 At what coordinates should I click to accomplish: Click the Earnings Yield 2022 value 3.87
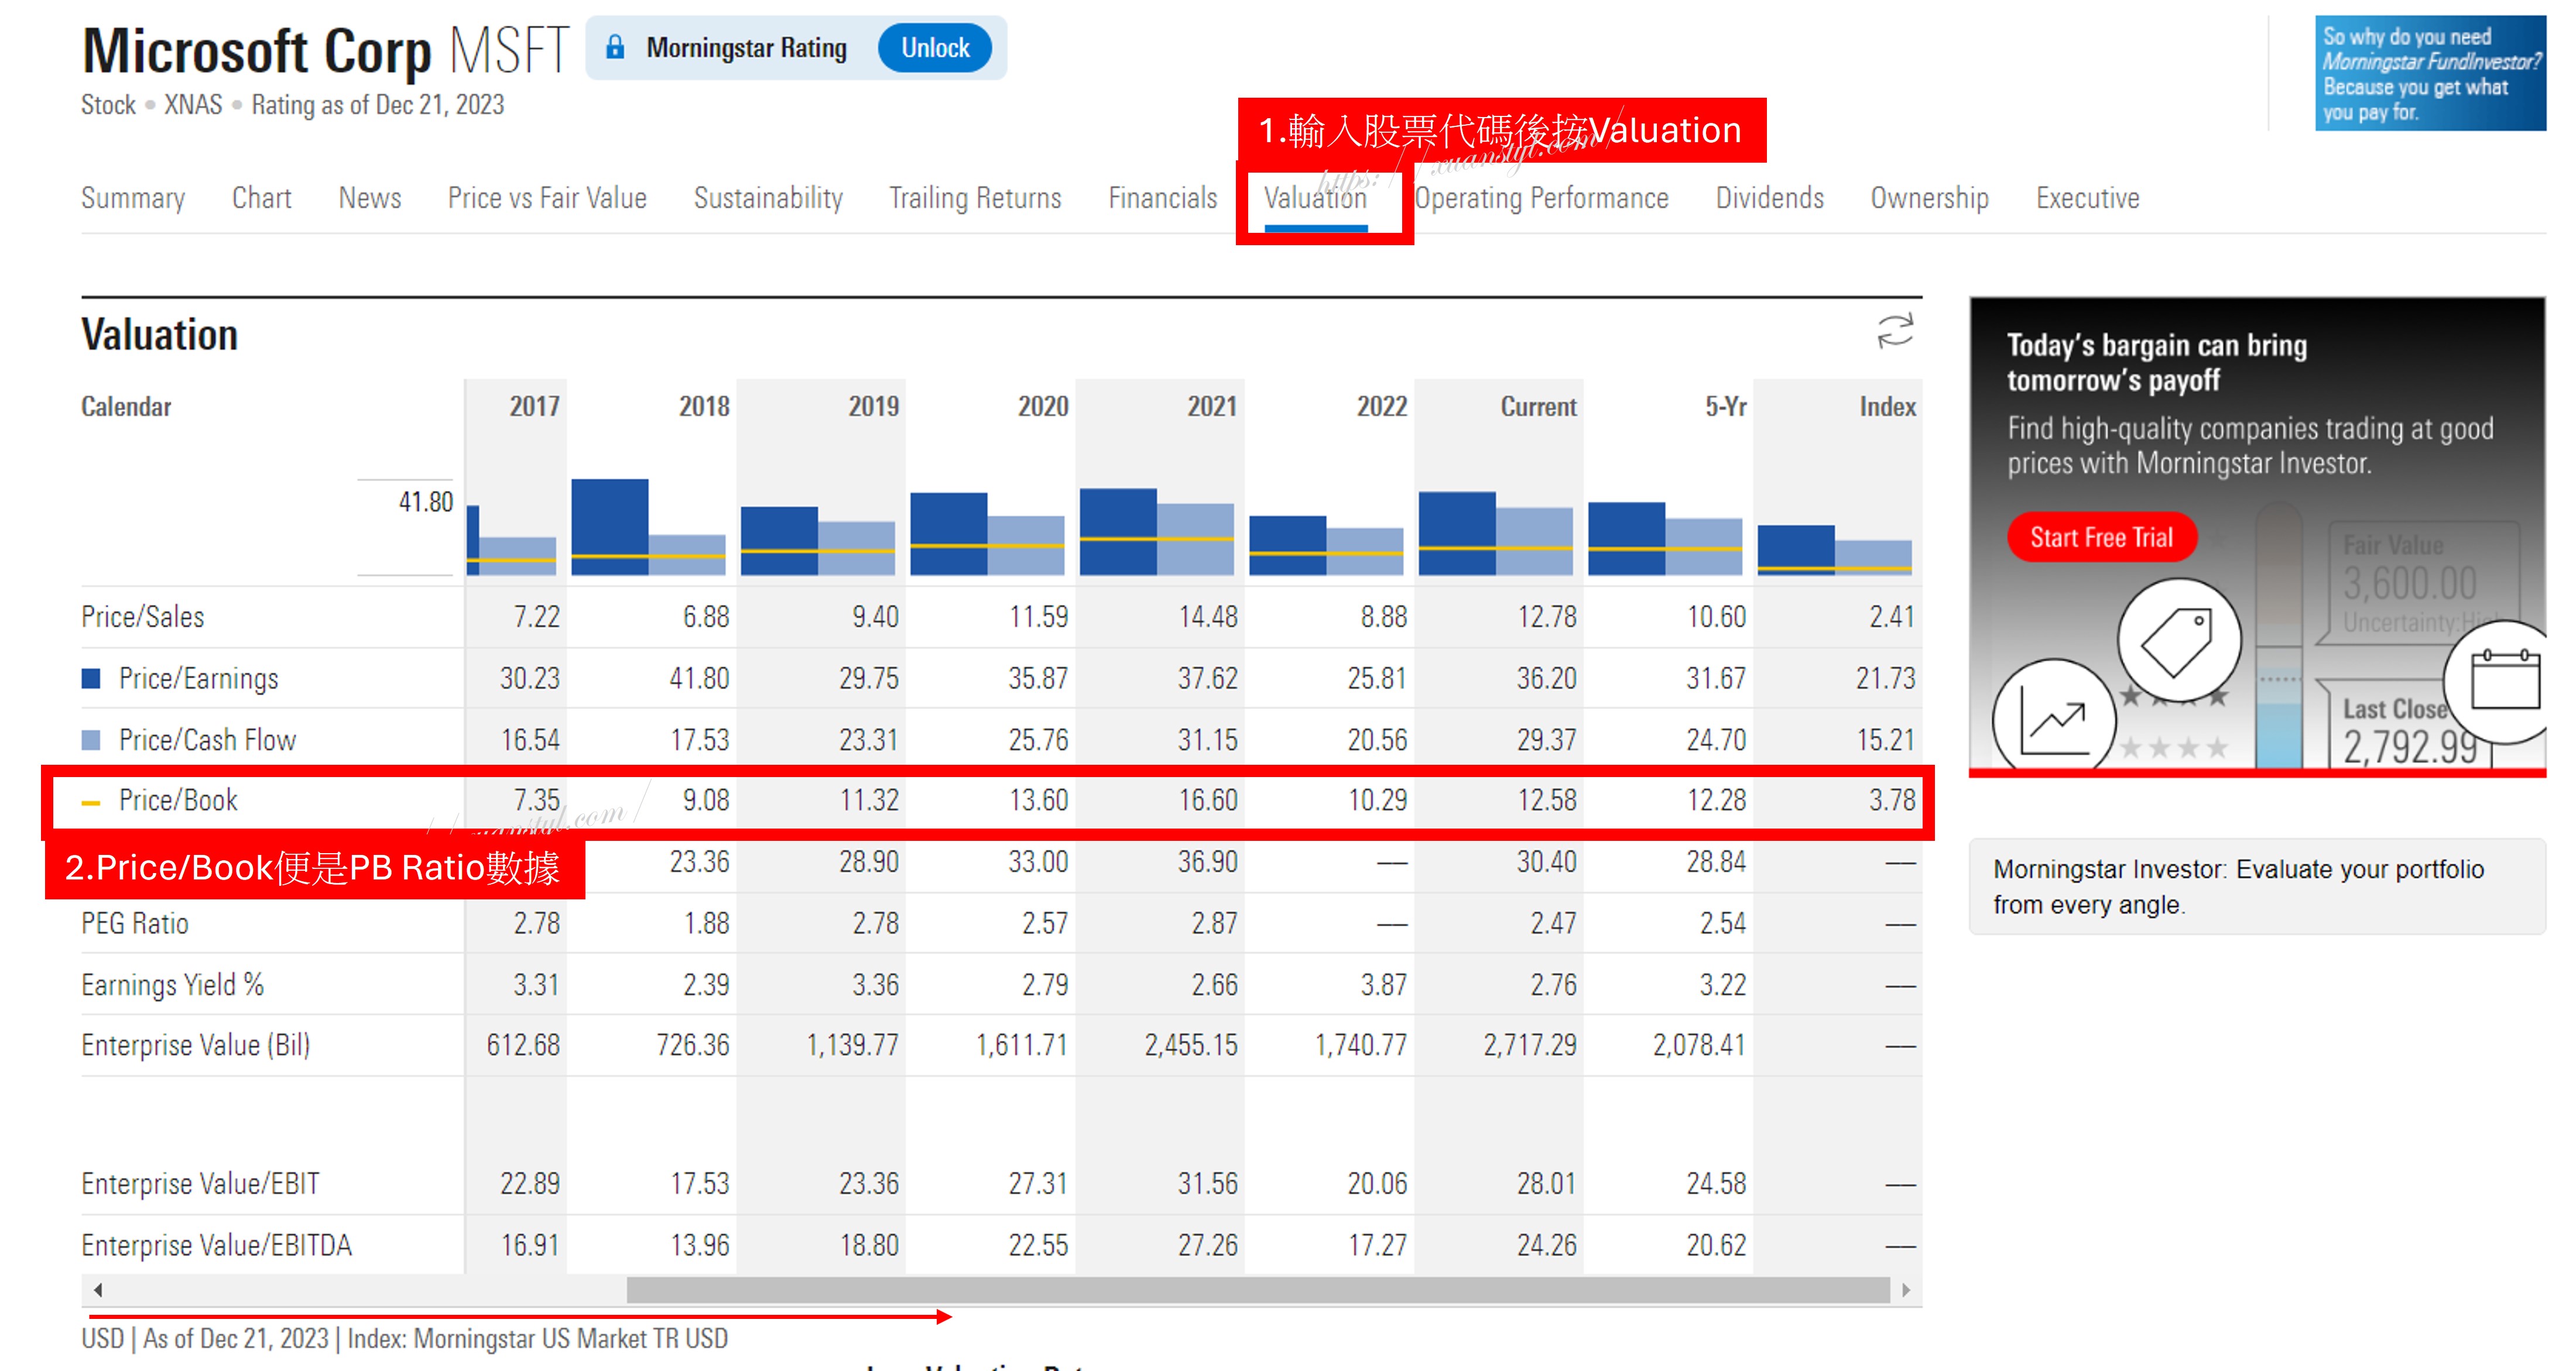click(1384, 985)
